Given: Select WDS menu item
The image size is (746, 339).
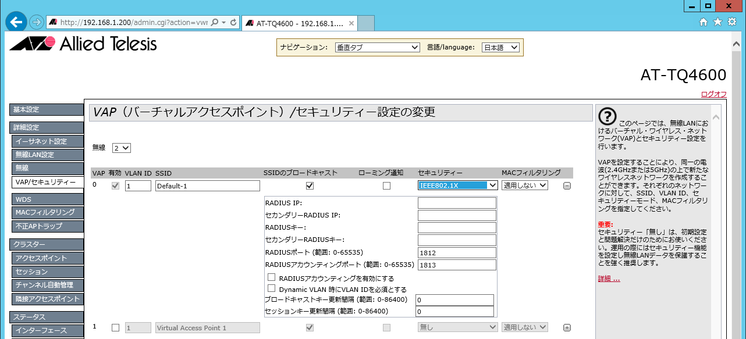Looking at the screenshot, I should pyautogui.click(x=48, y=199).
